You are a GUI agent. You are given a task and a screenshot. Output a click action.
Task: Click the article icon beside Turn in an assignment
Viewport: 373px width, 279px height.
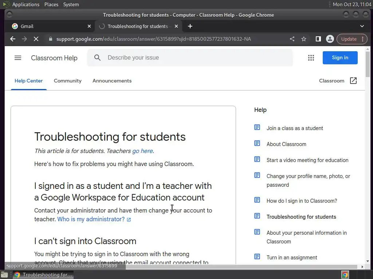click(257, 257)
